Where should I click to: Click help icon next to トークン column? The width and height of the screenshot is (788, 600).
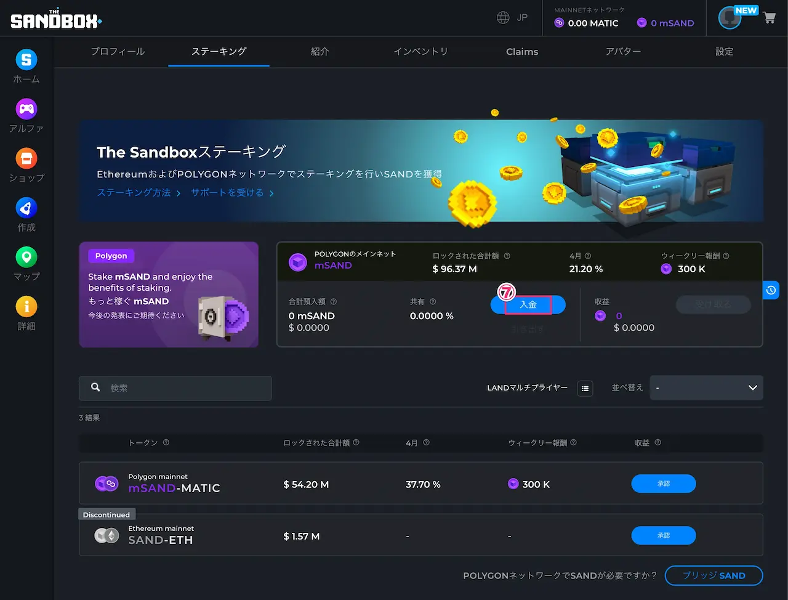(166, 442)
